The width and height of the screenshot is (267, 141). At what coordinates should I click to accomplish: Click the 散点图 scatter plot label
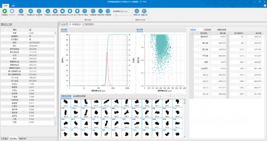(140, 30)
